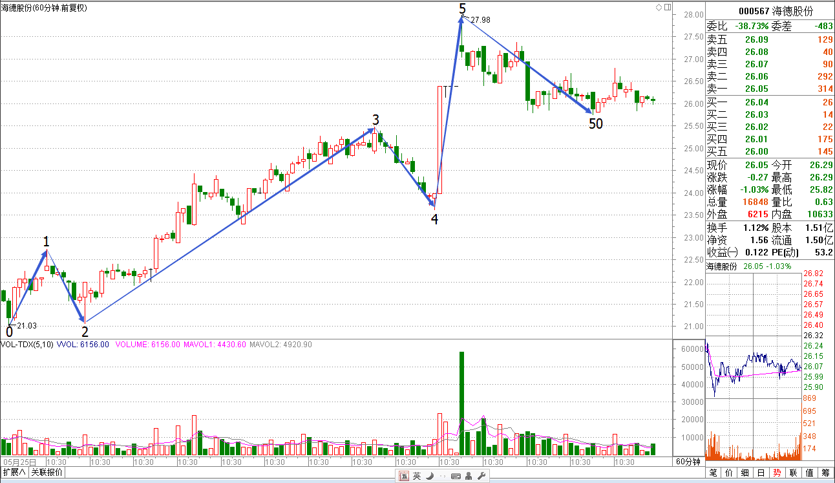Click the user icon in IME toolbar
This screenshot has height=483, width=835.
tap(469, 477)
